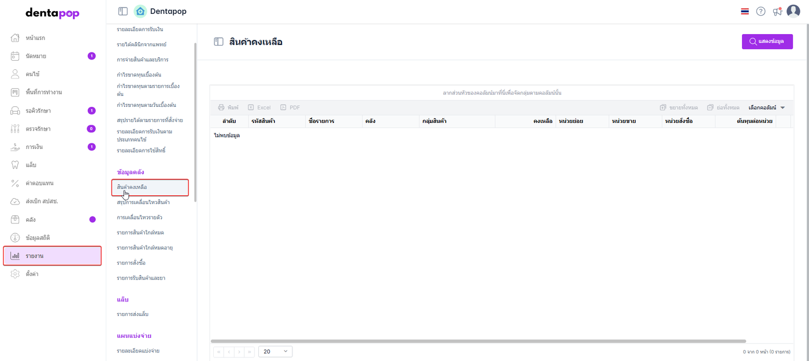Open รายการสั่งซื้อ report

pos(131,263)
